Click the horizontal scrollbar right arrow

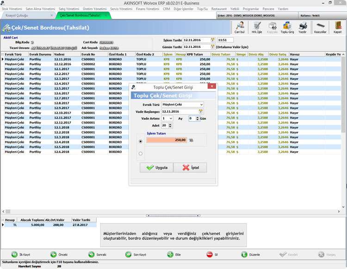pyautogui.click(x=339, y=211)
